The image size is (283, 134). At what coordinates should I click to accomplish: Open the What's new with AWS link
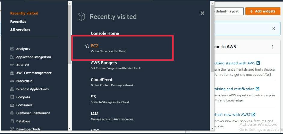tap(234, 115)
